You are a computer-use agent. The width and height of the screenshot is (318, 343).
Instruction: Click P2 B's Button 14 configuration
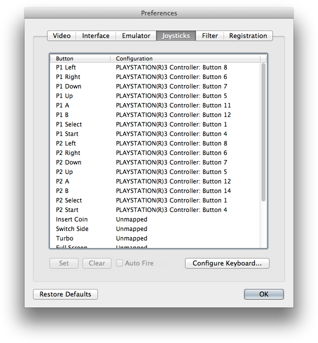173,191
